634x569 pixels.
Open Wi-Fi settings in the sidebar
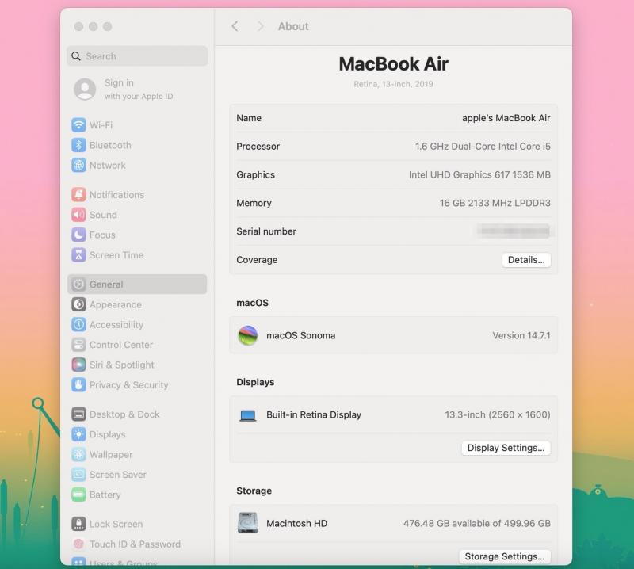click(x=92, y=125)
